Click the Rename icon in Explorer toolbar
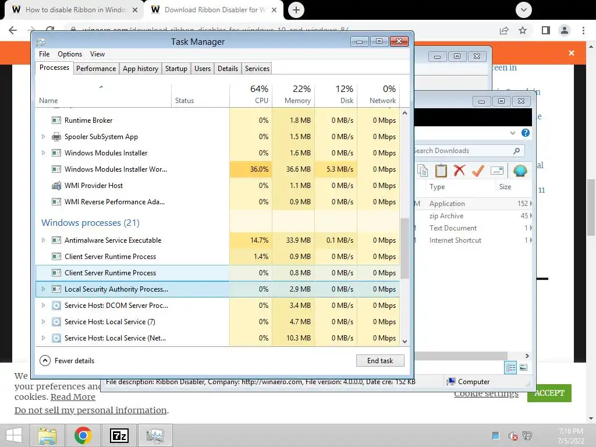Viewport: 596px width, 447px height. pos(497,171)
